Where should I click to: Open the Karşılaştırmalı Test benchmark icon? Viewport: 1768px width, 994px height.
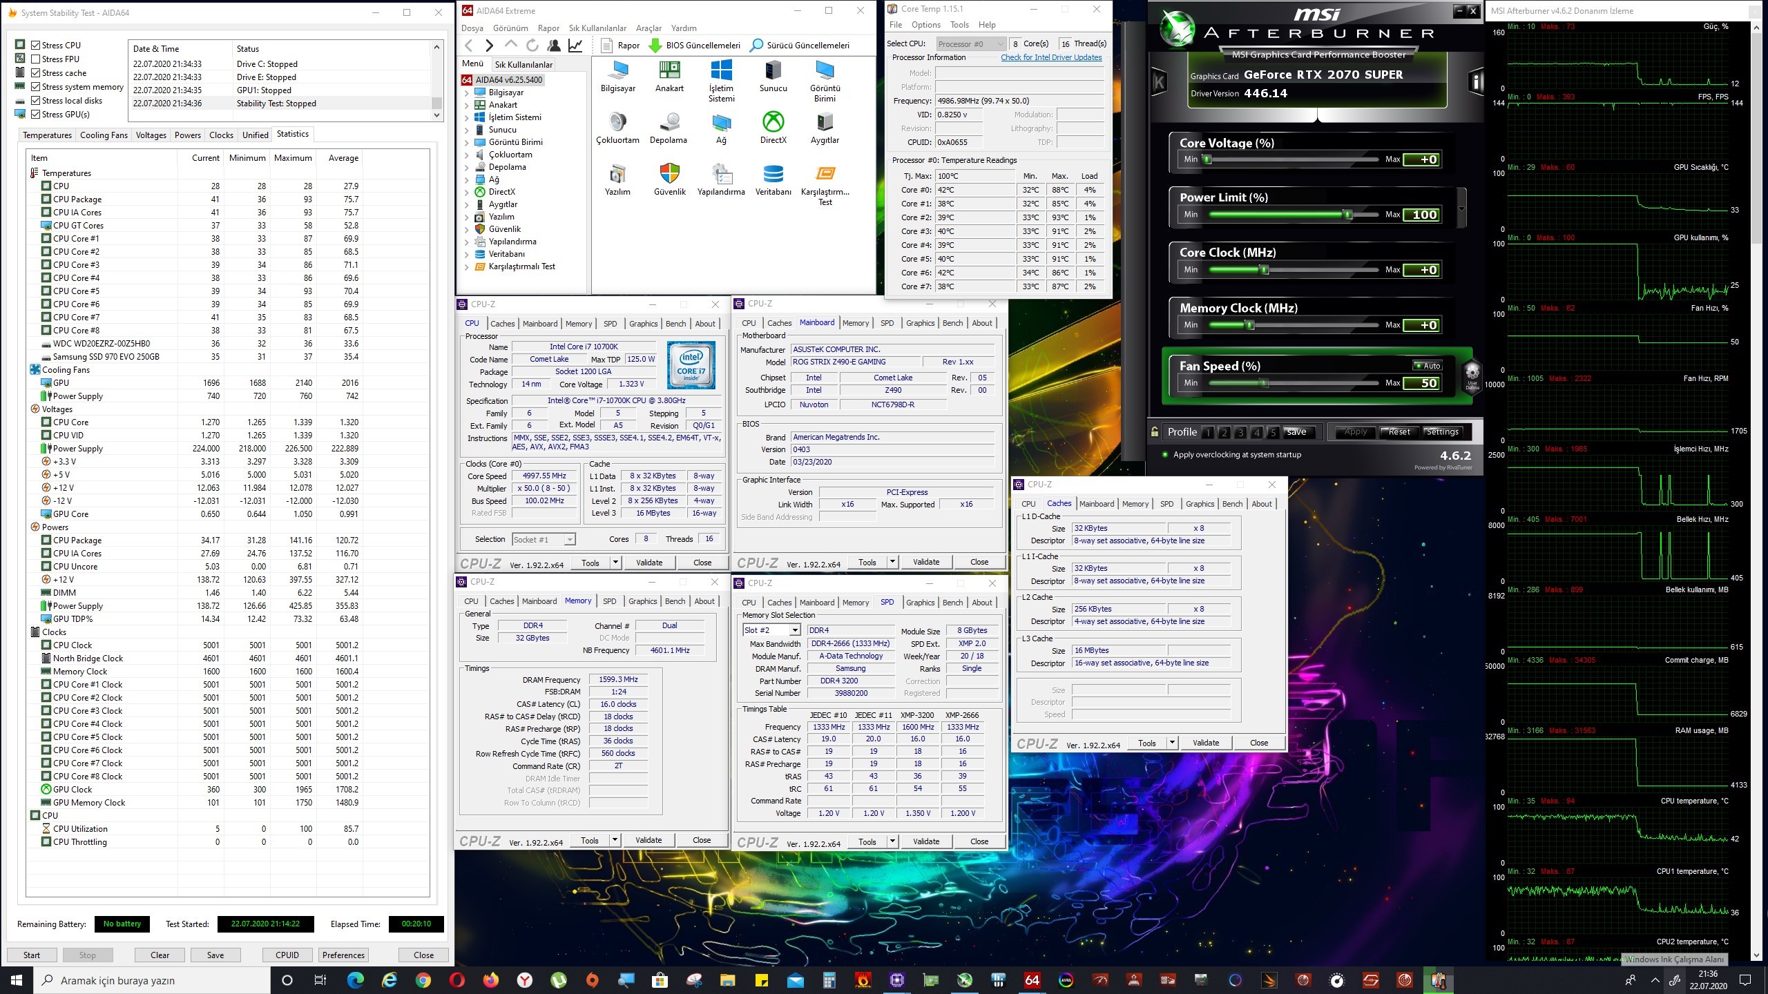click(825, 185)
